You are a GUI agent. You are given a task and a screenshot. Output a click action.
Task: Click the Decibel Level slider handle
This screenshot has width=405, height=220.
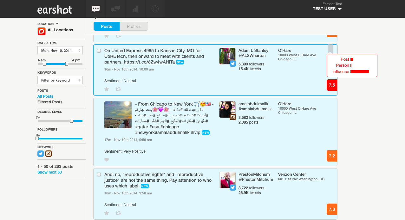(x=72, y=121)
